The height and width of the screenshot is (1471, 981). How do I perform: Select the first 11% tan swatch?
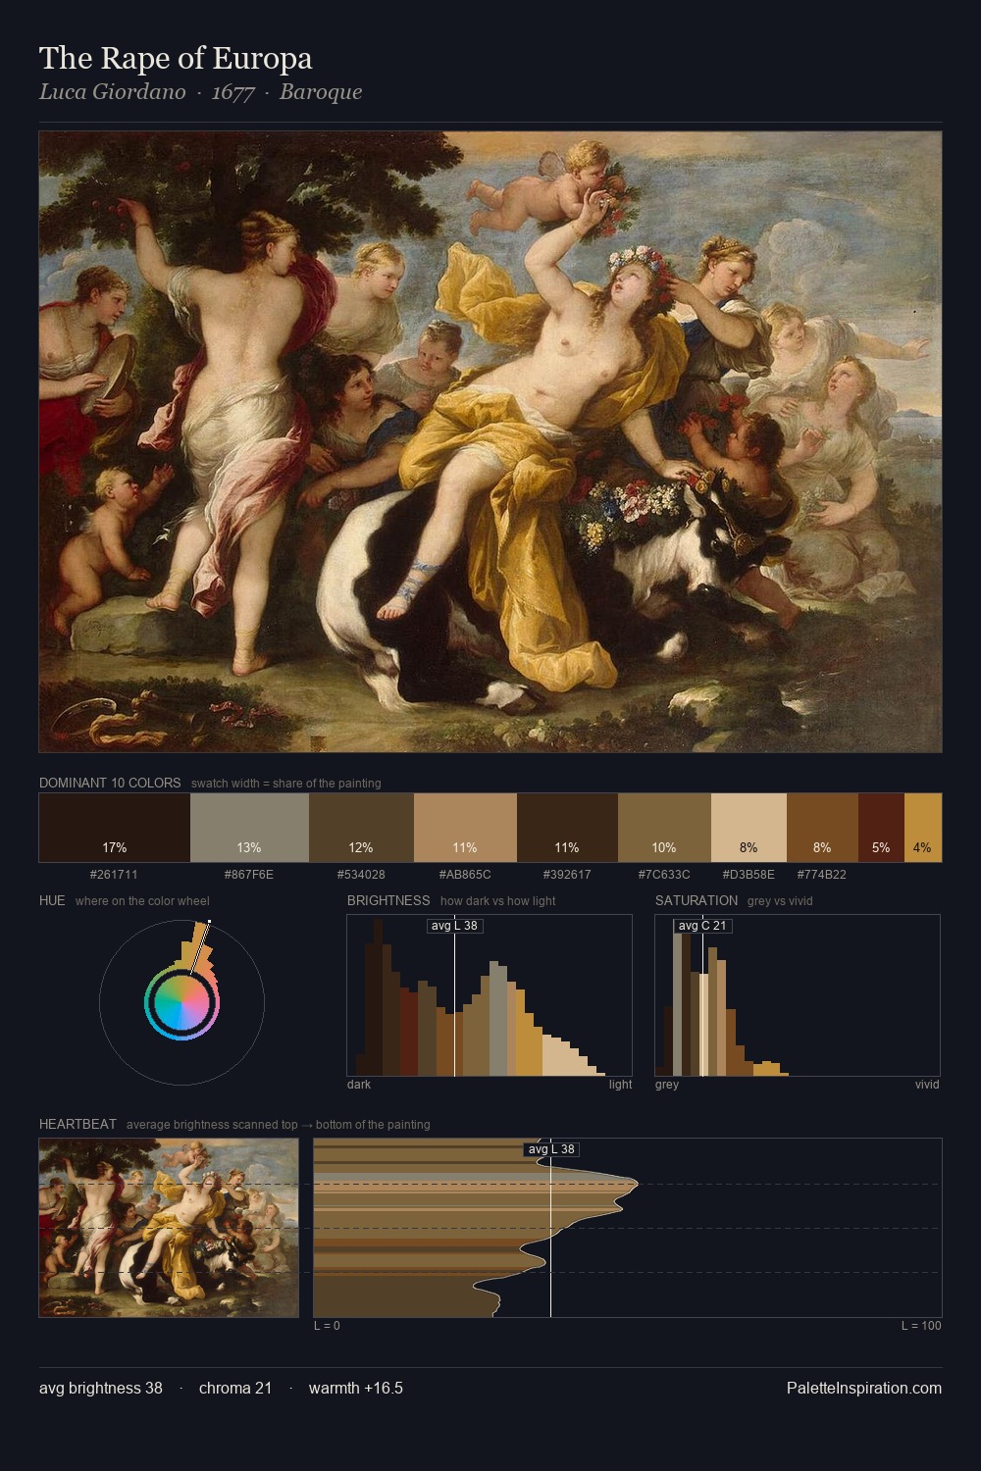point(465,828)
